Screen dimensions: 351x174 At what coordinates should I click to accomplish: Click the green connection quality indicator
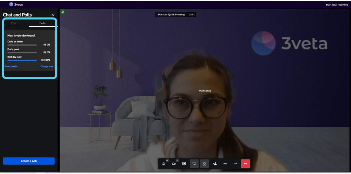[x=63, y=11]
